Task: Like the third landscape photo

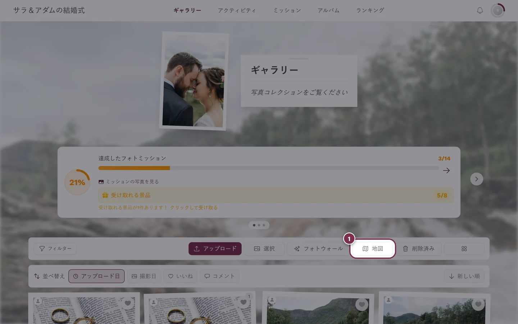Action: click(x=362, y=305)
